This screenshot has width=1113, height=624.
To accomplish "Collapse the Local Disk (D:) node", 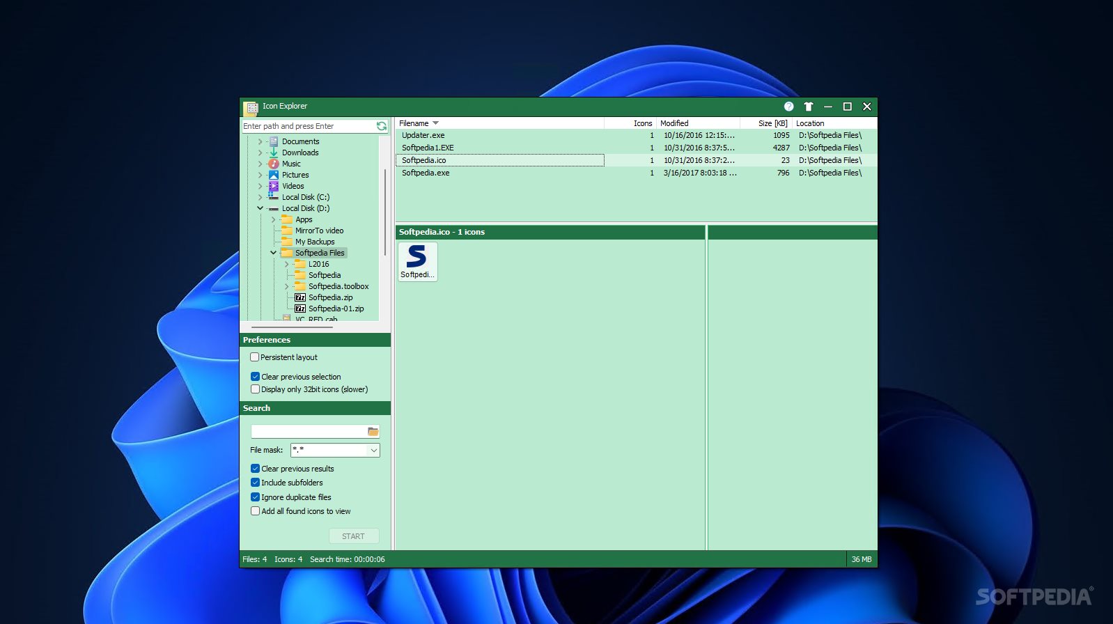I will point(260,208).
